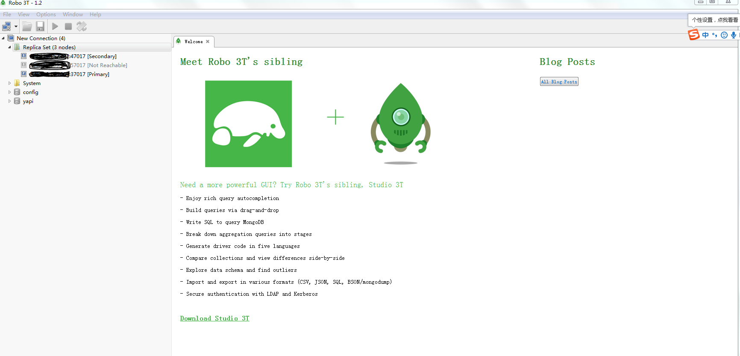Viewport: 740px width, 356px height.
Task: Click the Sogou S input method logo
Action: click(x=694, y=35)
